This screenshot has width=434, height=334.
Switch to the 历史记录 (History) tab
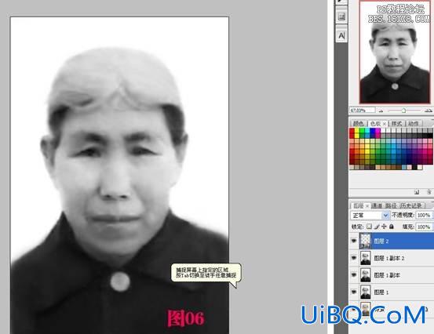click(x=411, y=205)
